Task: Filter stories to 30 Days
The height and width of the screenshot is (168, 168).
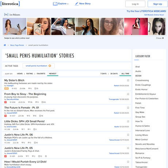Action: click(x=114, y=74)
